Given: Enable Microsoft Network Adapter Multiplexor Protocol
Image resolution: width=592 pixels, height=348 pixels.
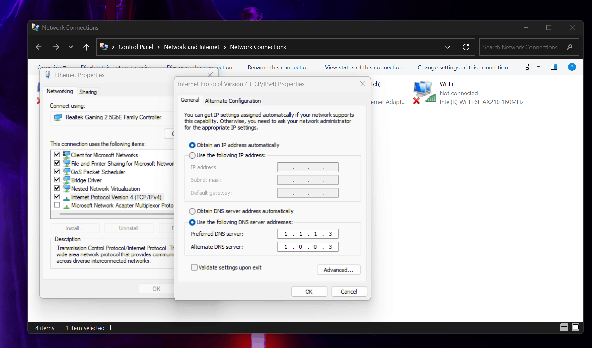Looking at the screenshot, I should (57, 205).
